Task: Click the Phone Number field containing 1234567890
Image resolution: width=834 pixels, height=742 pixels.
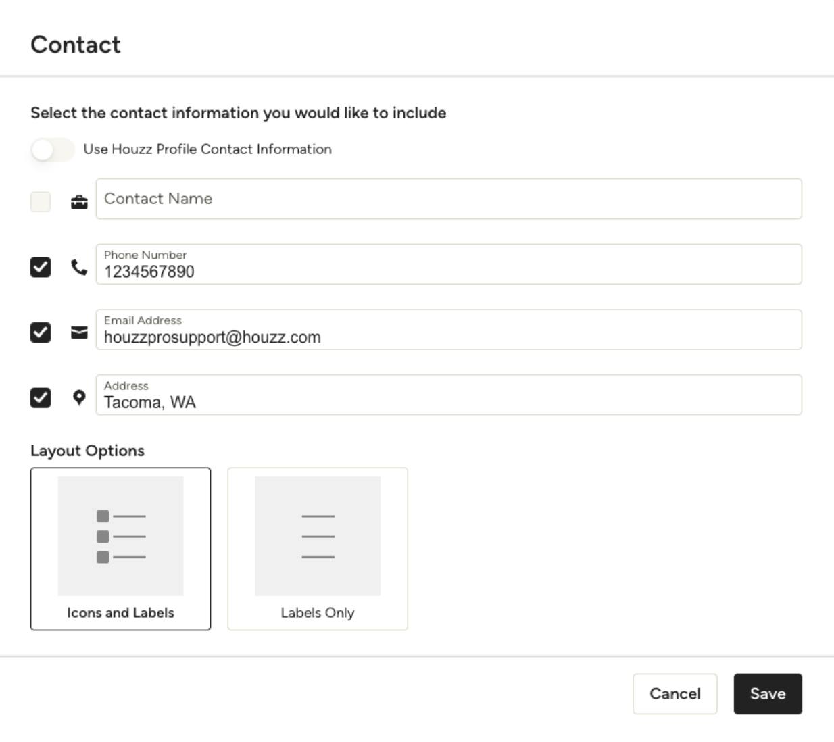Action: tap(449, 264)
